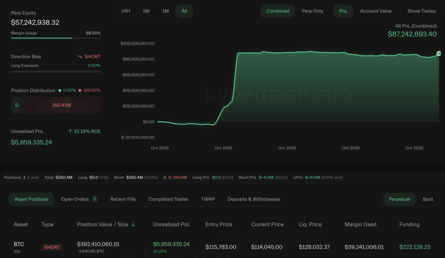This screenshot has width=445, height=258.
Task: Select the 24H time range
Action: click(126, 11)
